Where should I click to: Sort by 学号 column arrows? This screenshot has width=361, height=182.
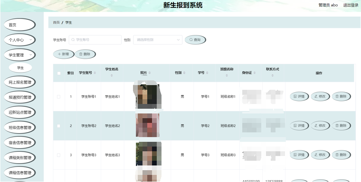pos(207,73)
